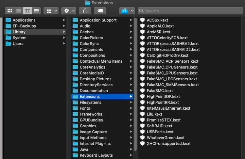Viewport: 245px width, 159px height.
Task: Click the Lilu.kext kext icon
Action: point(142,114)
